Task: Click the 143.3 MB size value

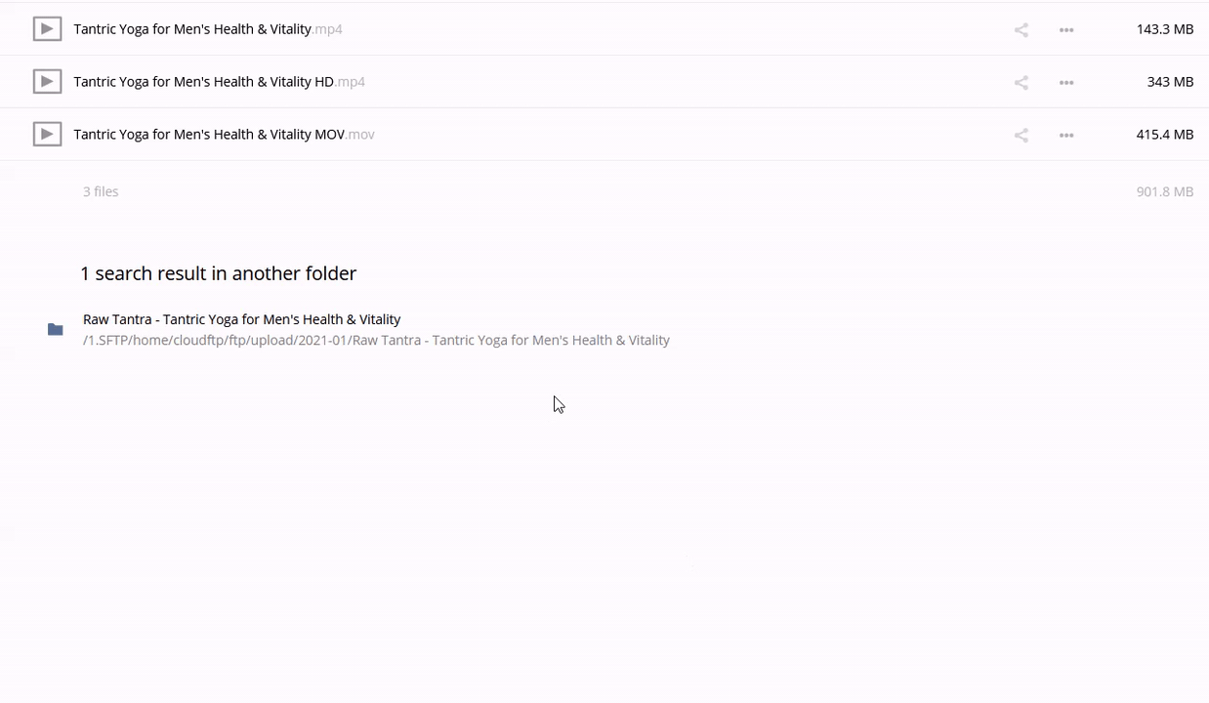Action: (1164, 29)
